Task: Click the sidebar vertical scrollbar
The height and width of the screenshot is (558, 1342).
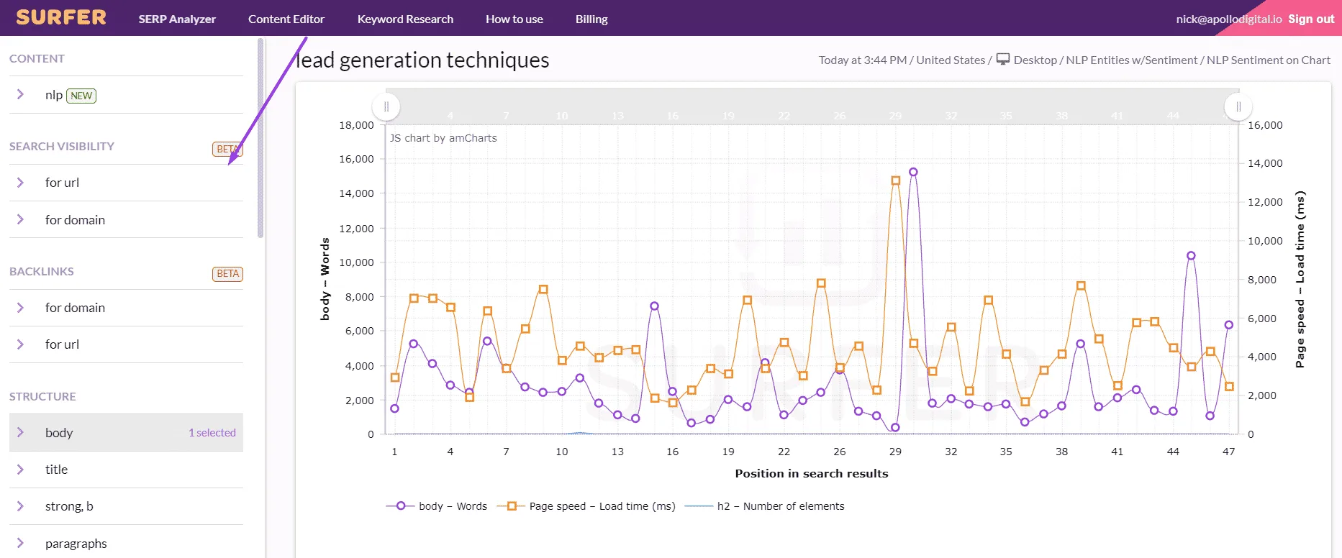Action: point(260,138)
